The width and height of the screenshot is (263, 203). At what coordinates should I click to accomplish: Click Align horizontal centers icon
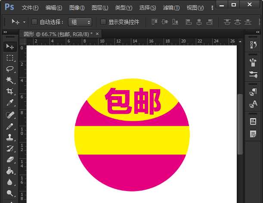(x=199, y=22)
